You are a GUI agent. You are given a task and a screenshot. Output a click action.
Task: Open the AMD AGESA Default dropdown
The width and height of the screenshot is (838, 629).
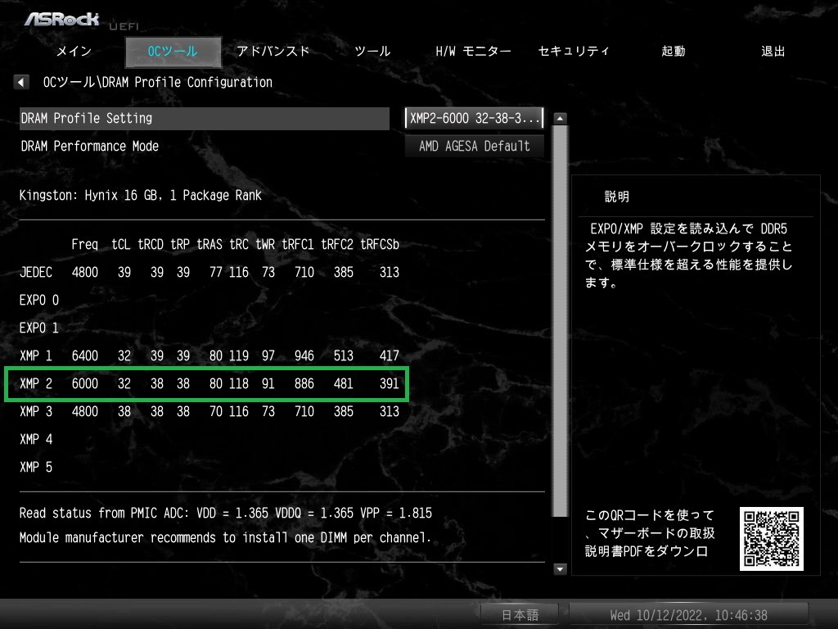[474, 146]
